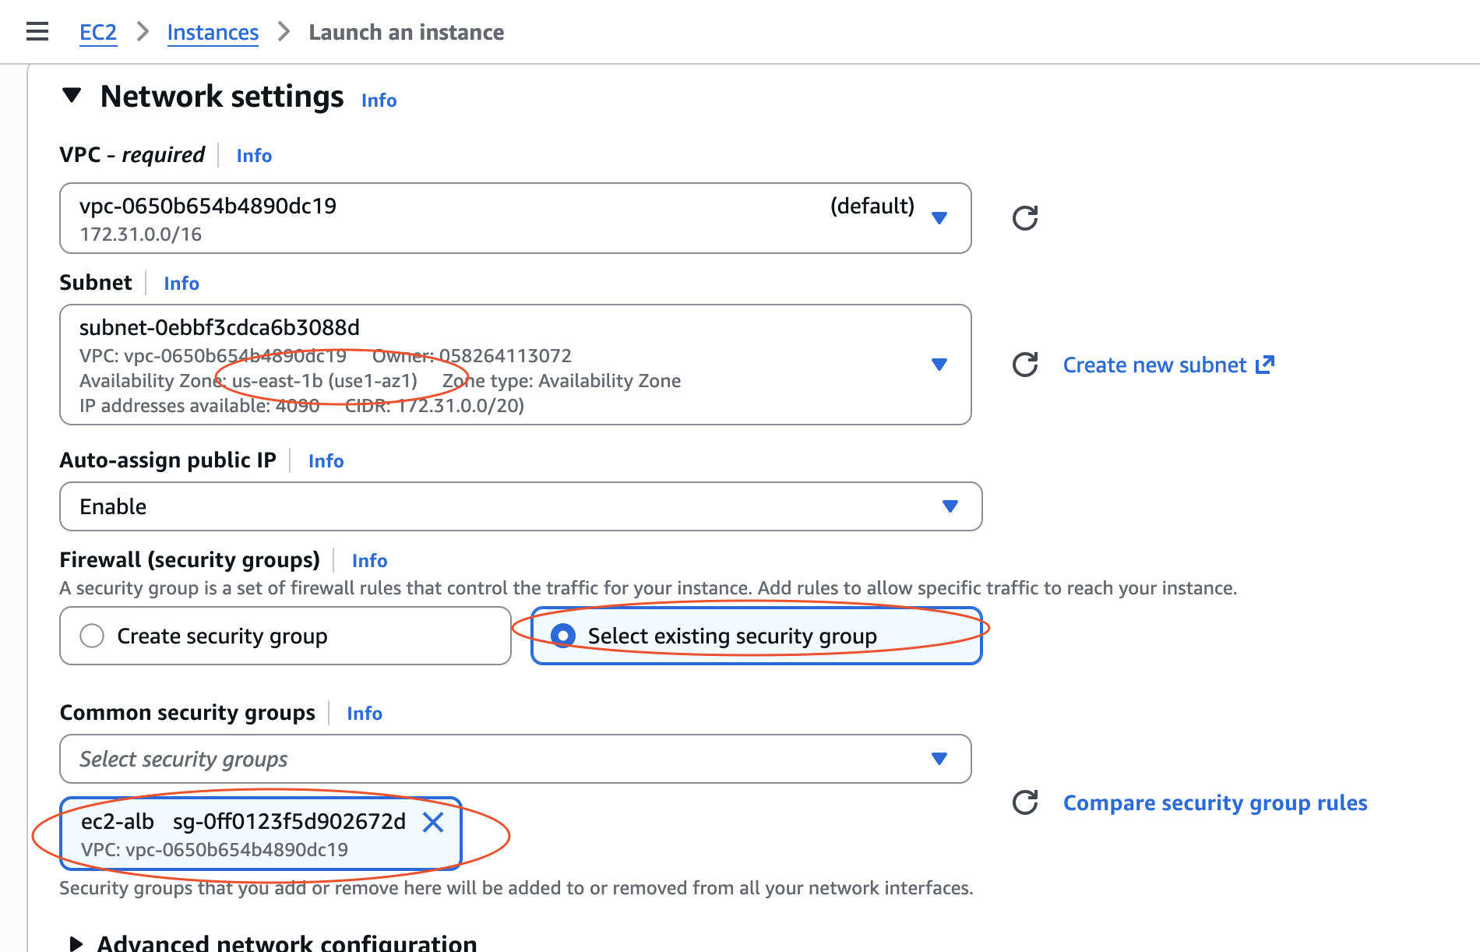View Info for Common security groups
1480x952 pixels.
[364, 714]
